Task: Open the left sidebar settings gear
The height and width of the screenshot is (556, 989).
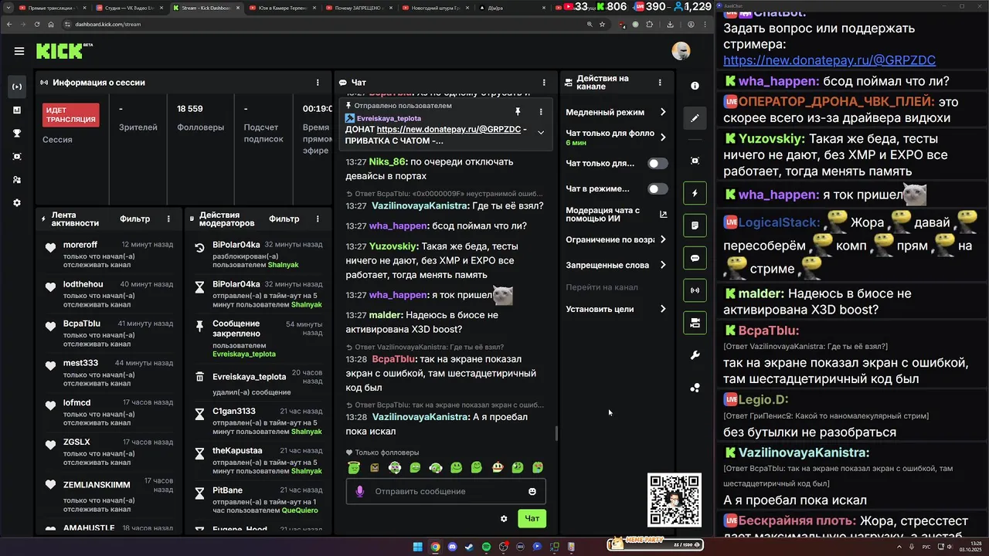Action: [17, 202]
